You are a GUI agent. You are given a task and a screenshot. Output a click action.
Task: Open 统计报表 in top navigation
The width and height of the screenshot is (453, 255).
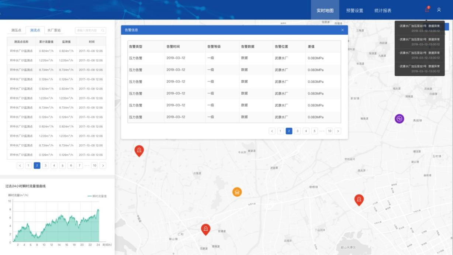(383, 10)
